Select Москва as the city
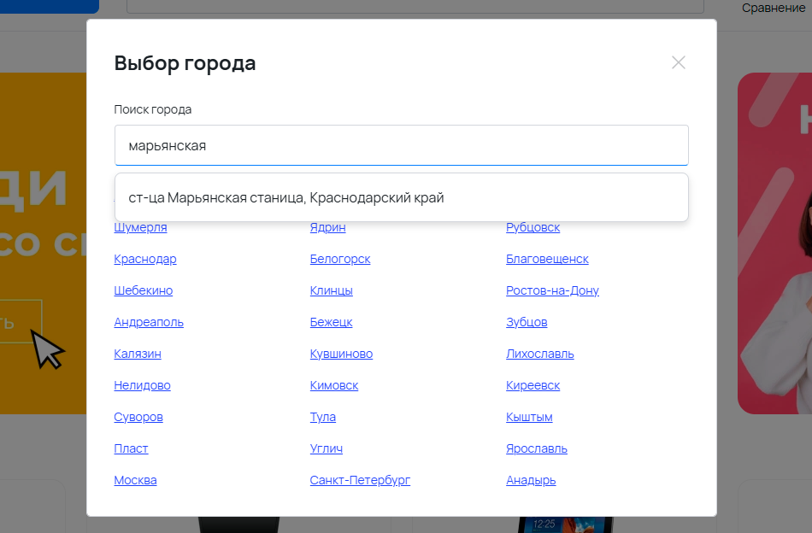Viewport: 812px width, 533px height. [135, 480]
